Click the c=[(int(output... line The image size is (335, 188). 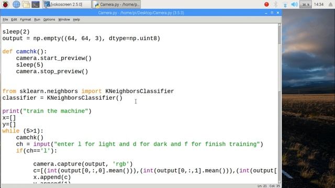[155, 171]
